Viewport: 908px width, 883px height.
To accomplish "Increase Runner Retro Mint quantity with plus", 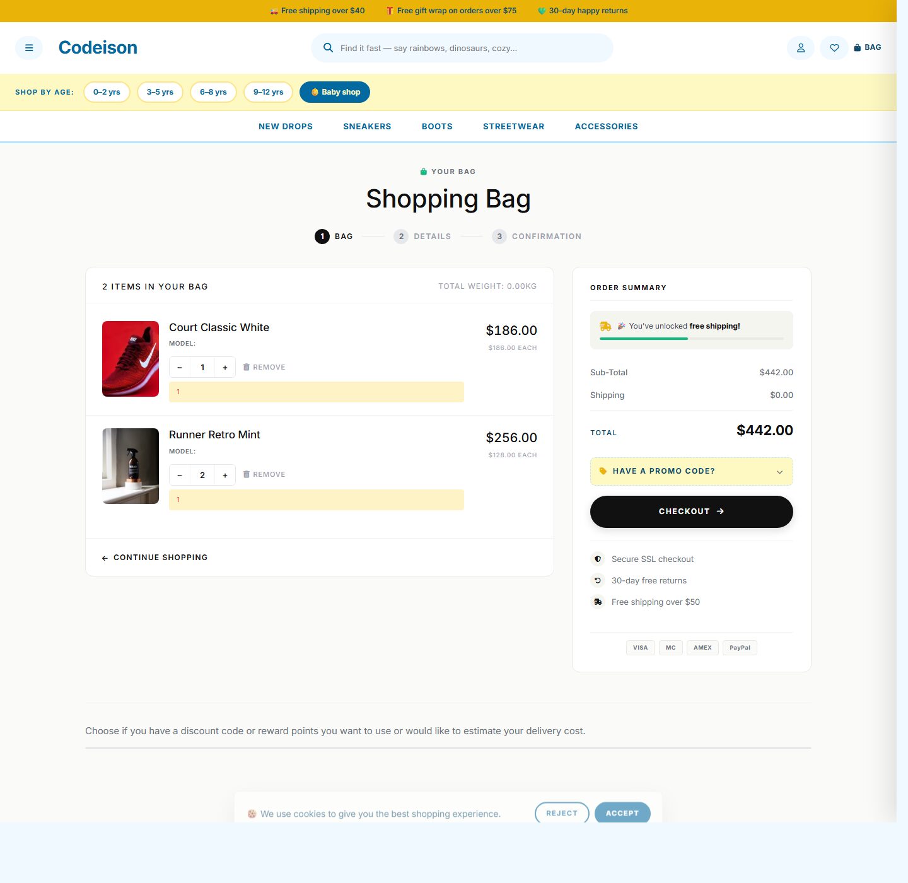I will point(225,474).
